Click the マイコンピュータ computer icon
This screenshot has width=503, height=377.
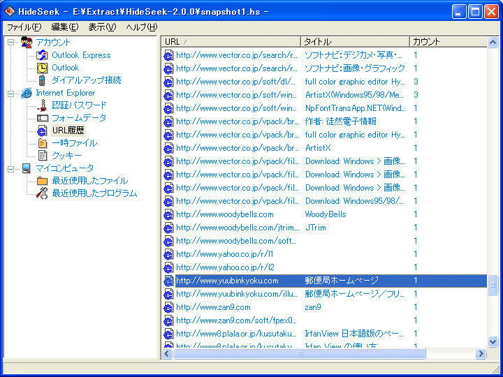pos(27,168)
